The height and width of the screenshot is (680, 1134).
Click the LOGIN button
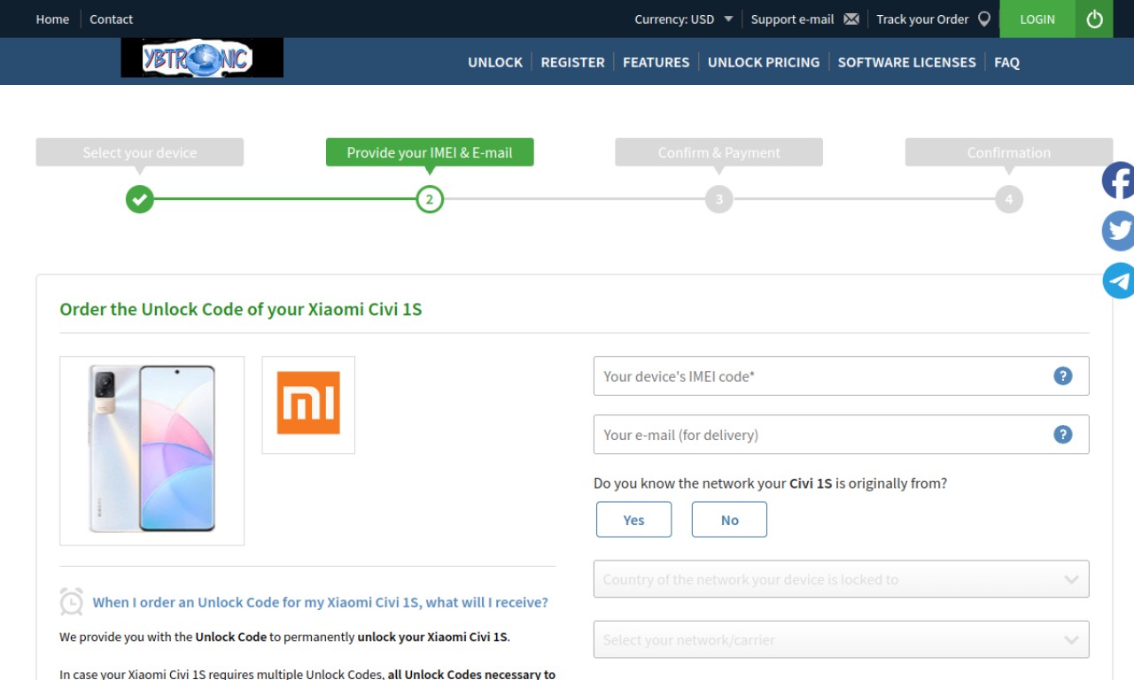click(x=1037, y=19)
